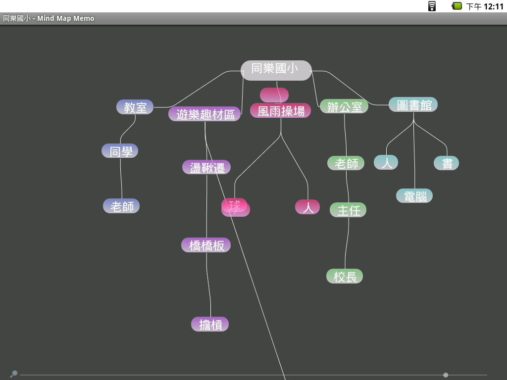The image size is (507, 380).
Task: Tap the battery status icon
Action: (x=457, y=6)
